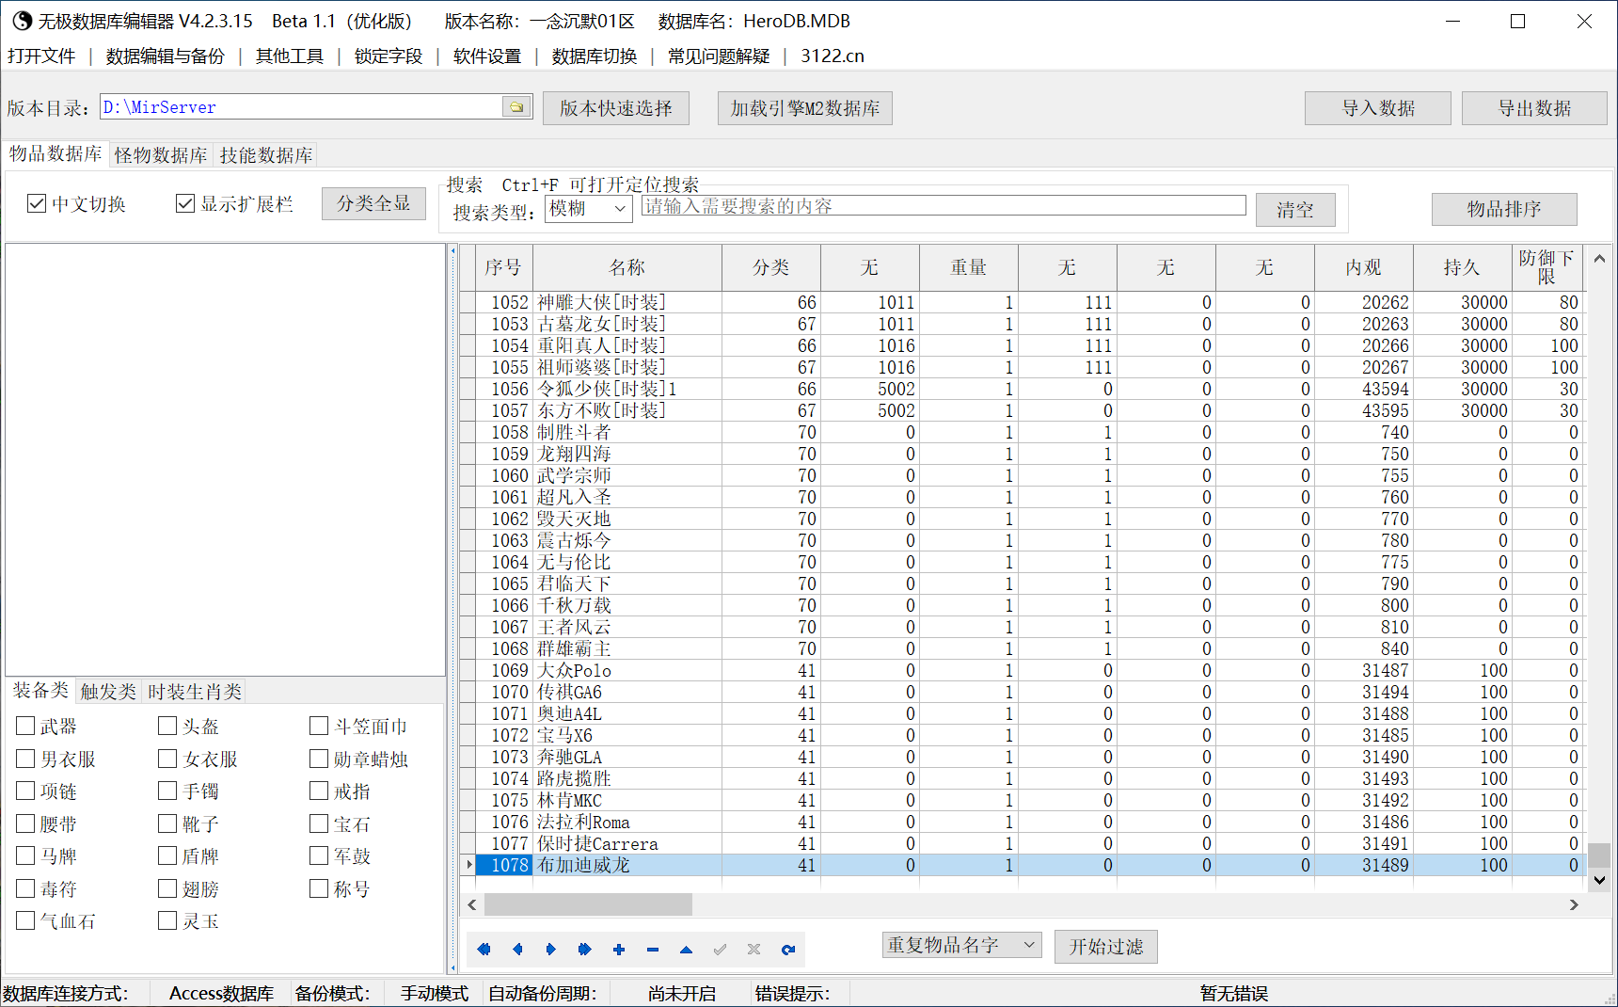The height and width of the screenshot is (1007, 1618).
Task: Jump to the last record in navigator
Action: coord(585,950)
